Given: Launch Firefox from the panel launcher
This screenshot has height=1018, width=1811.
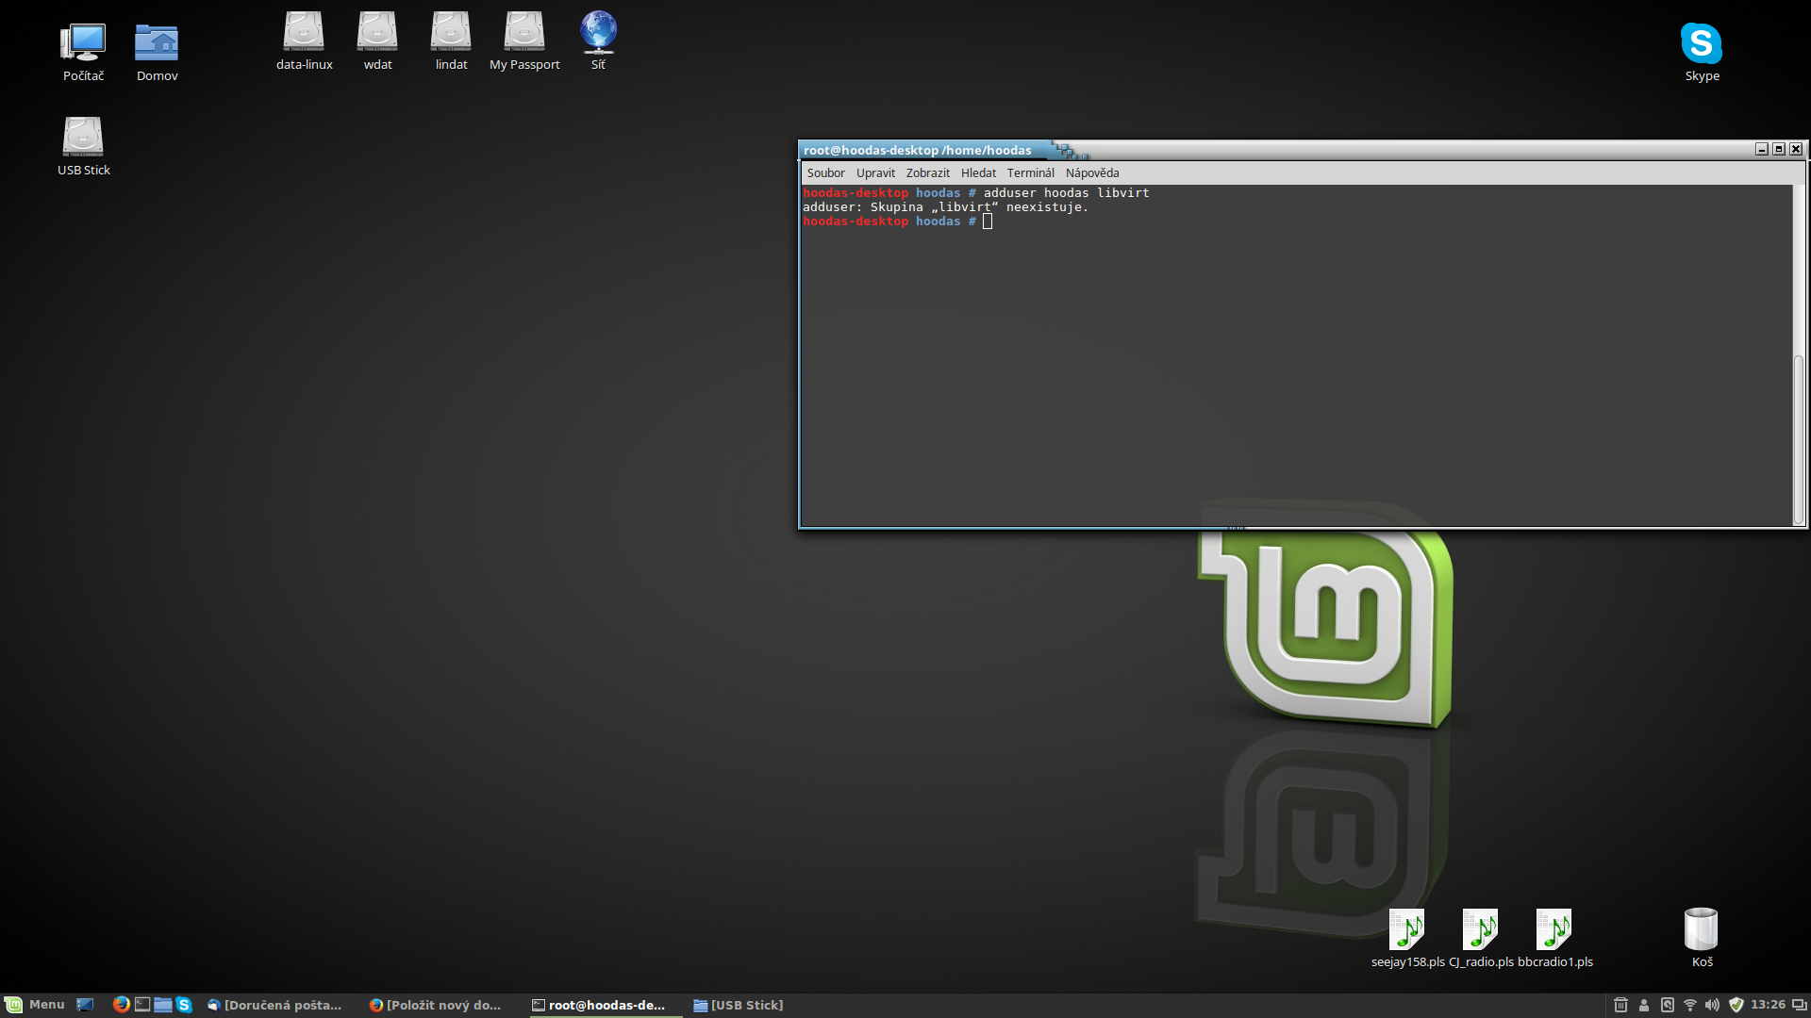Looking at the screenshot, I should tap(121, 1005).
